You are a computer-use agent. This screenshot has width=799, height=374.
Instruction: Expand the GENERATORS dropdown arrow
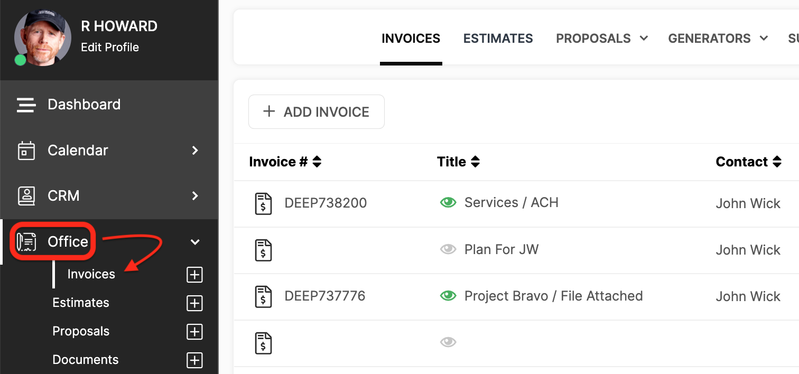point(764,38)
